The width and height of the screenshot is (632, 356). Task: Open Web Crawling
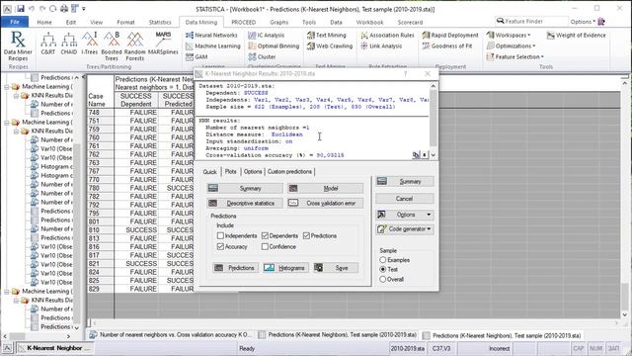coord(330,46)
